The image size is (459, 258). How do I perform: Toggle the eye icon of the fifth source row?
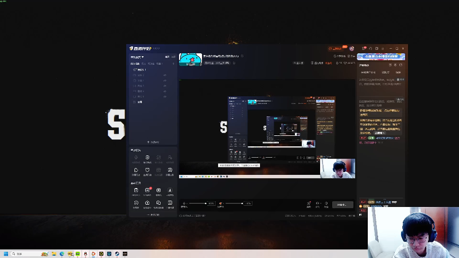coord(165,91)
